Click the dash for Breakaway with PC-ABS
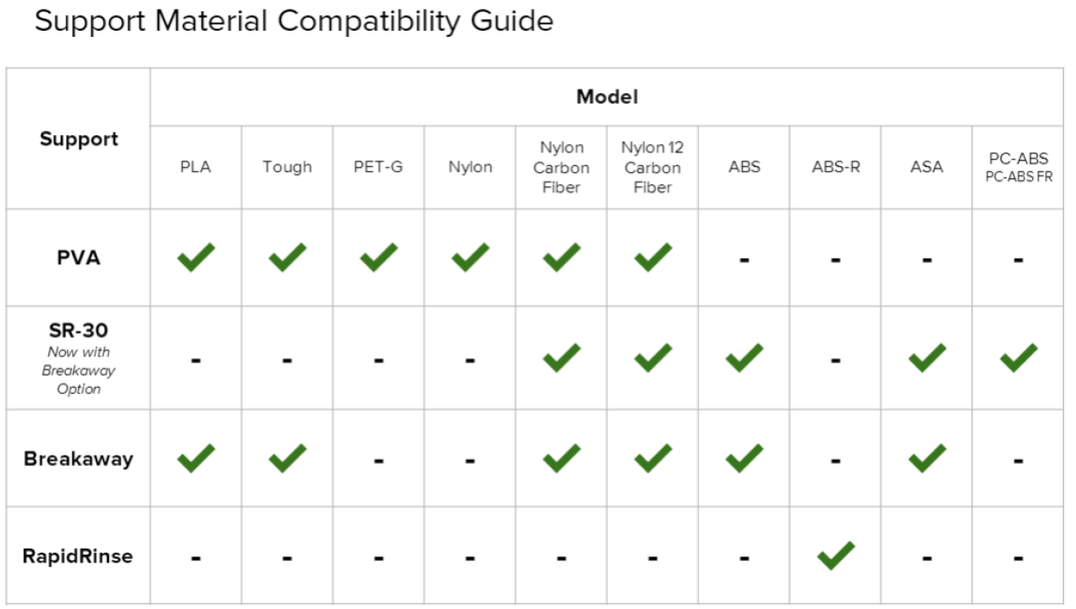1076x609 pixels. tap(1018, 461)
